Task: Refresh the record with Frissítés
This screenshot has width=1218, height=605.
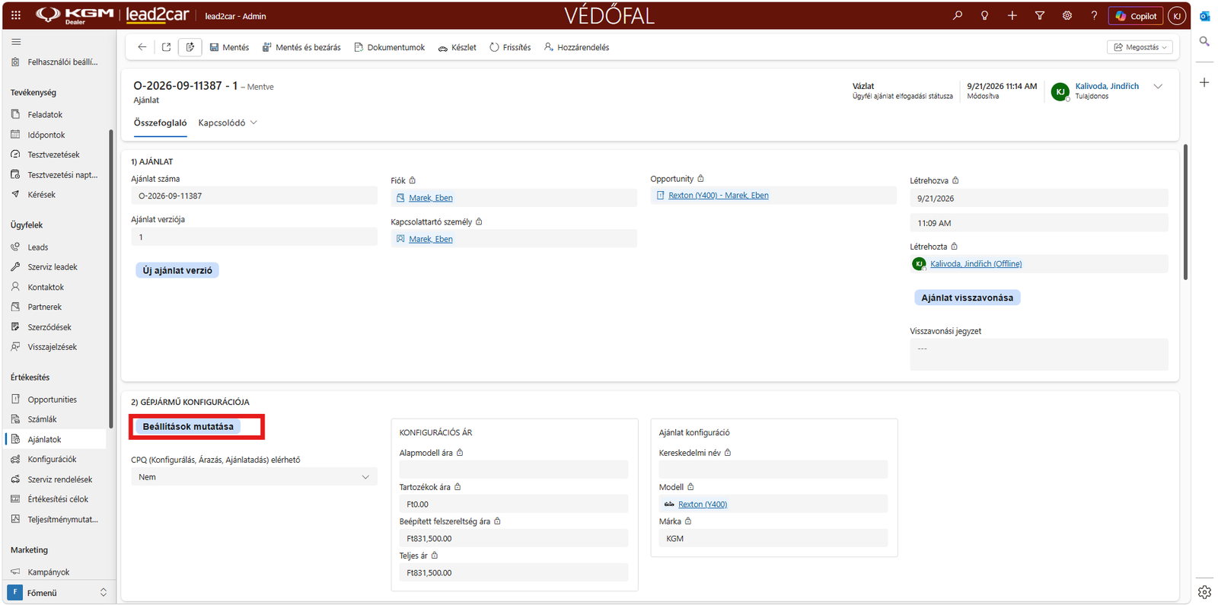Action: pos(510,47)
